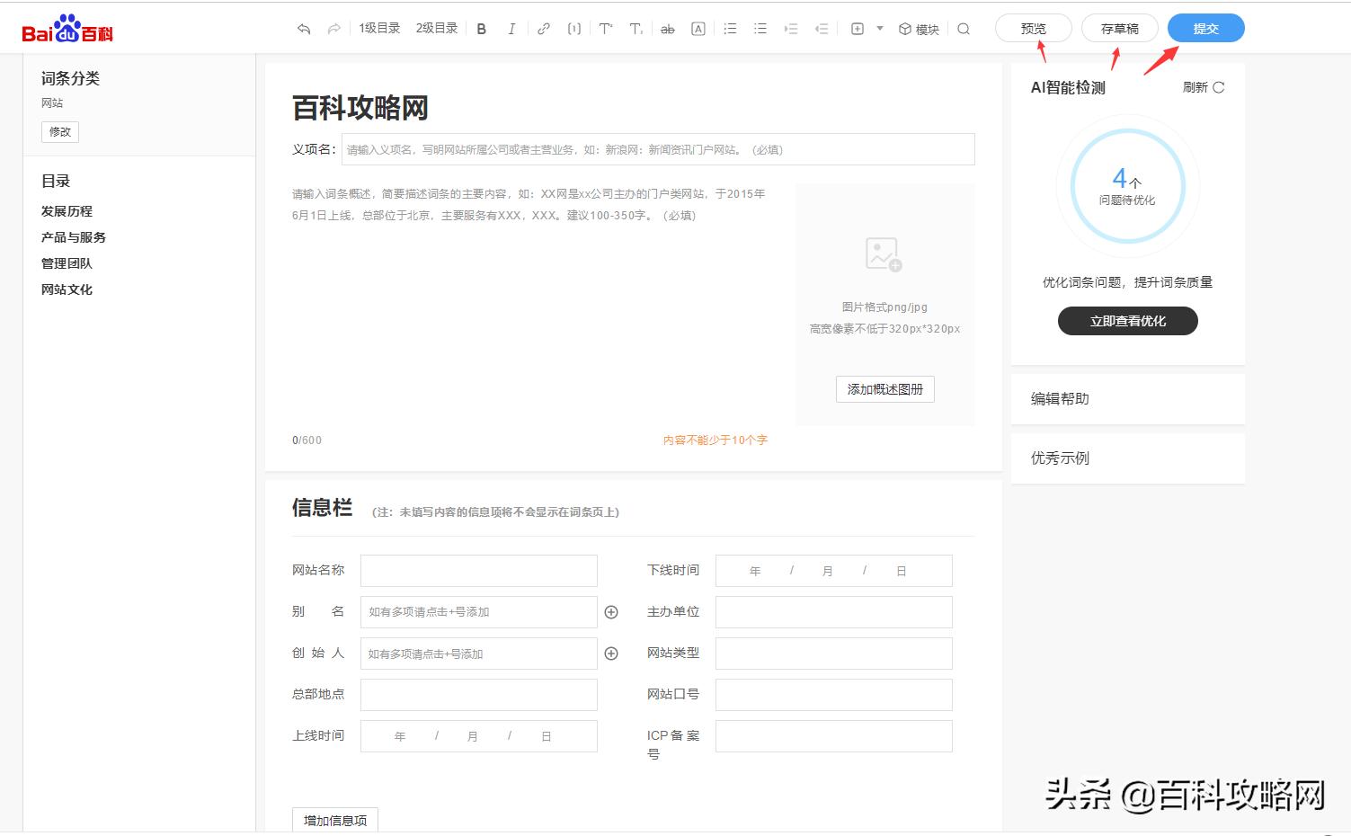Toggle bold formatting
Image resolution: width=1351 pixels, height=836 pixels.
tap(482, 28)
